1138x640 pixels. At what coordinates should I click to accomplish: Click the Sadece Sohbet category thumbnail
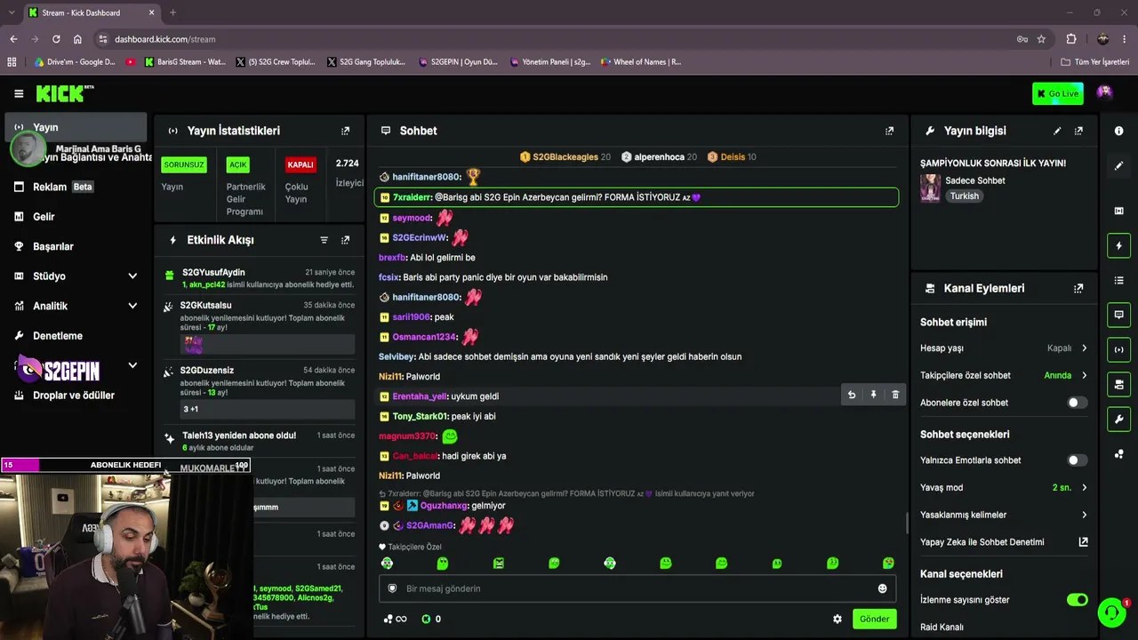tap(930, 188)
